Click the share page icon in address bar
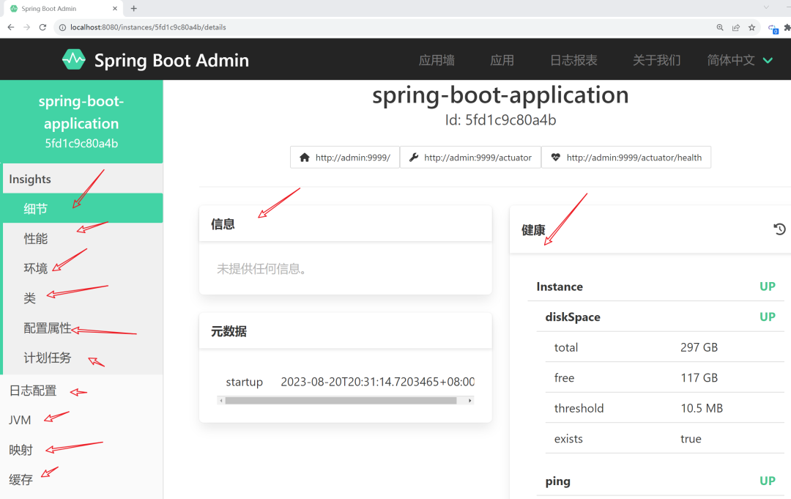 point(736,27)
